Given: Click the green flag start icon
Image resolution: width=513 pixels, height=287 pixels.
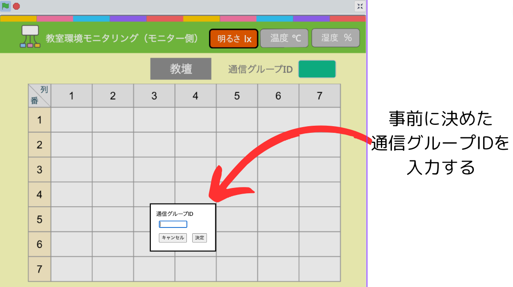Looking at the screenshot, I should (x=5, y=6).
